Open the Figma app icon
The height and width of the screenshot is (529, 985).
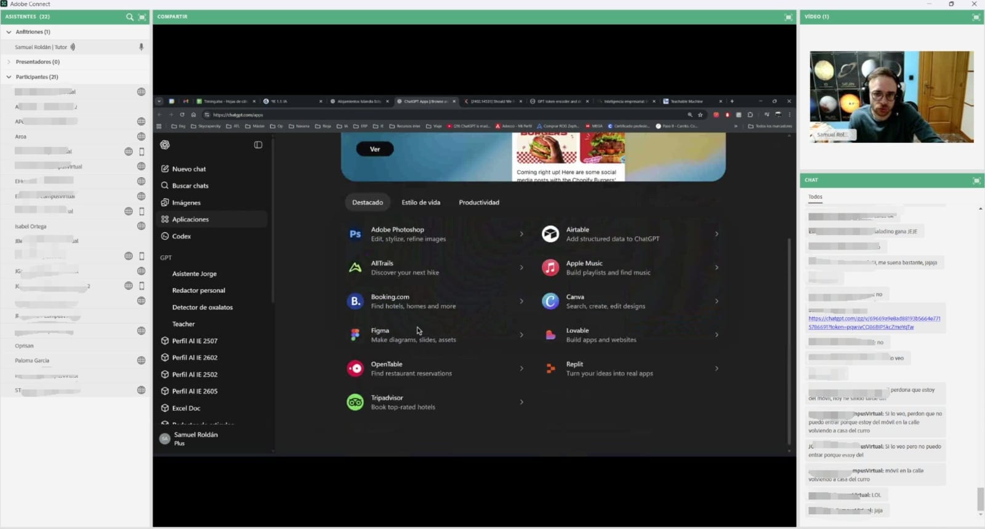(x=355, y=335)
